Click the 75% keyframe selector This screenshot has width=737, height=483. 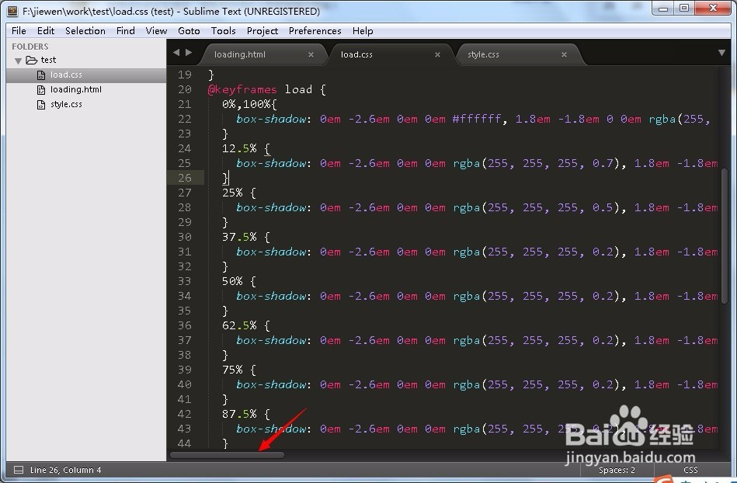tap(232, 370)
